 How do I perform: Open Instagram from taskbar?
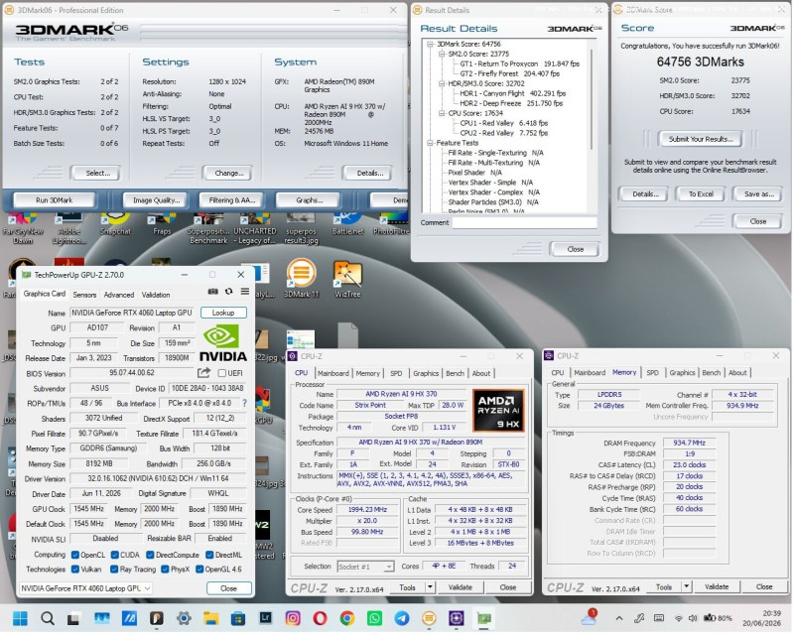pyautogui.click(x=293, y=620)
